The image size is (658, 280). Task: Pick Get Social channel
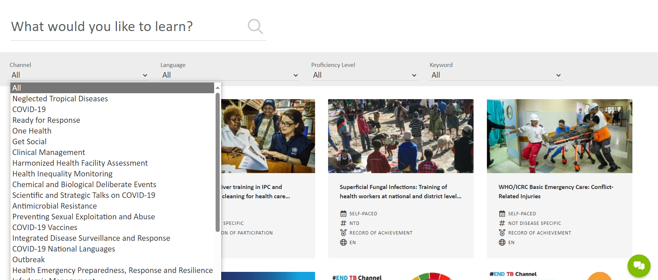pos(112,142)
